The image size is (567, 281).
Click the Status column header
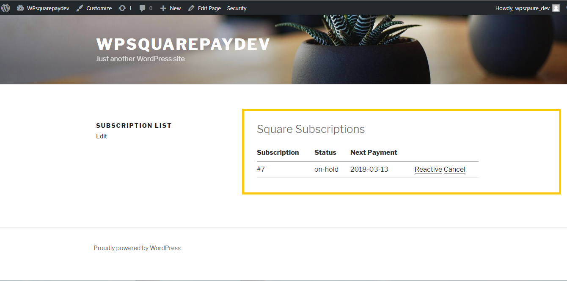point(325,152)
